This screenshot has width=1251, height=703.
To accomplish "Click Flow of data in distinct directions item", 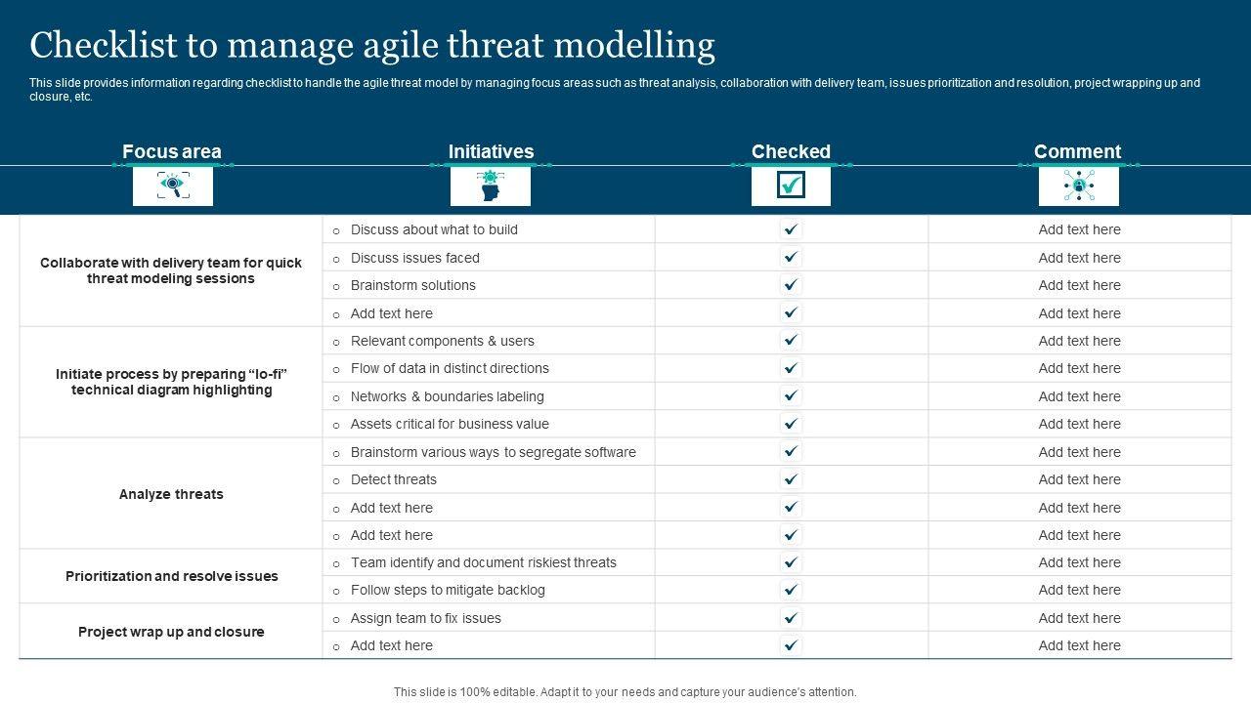I will [x=450, y=368].
